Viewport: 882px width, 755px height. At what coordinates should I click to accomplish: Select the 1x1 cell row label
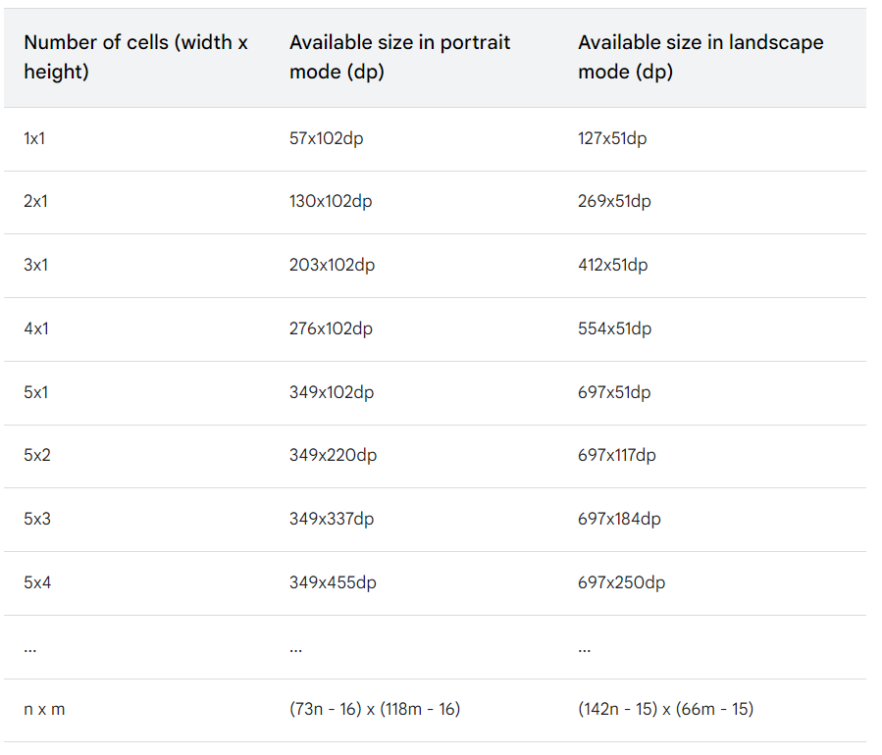pos(34,138)
